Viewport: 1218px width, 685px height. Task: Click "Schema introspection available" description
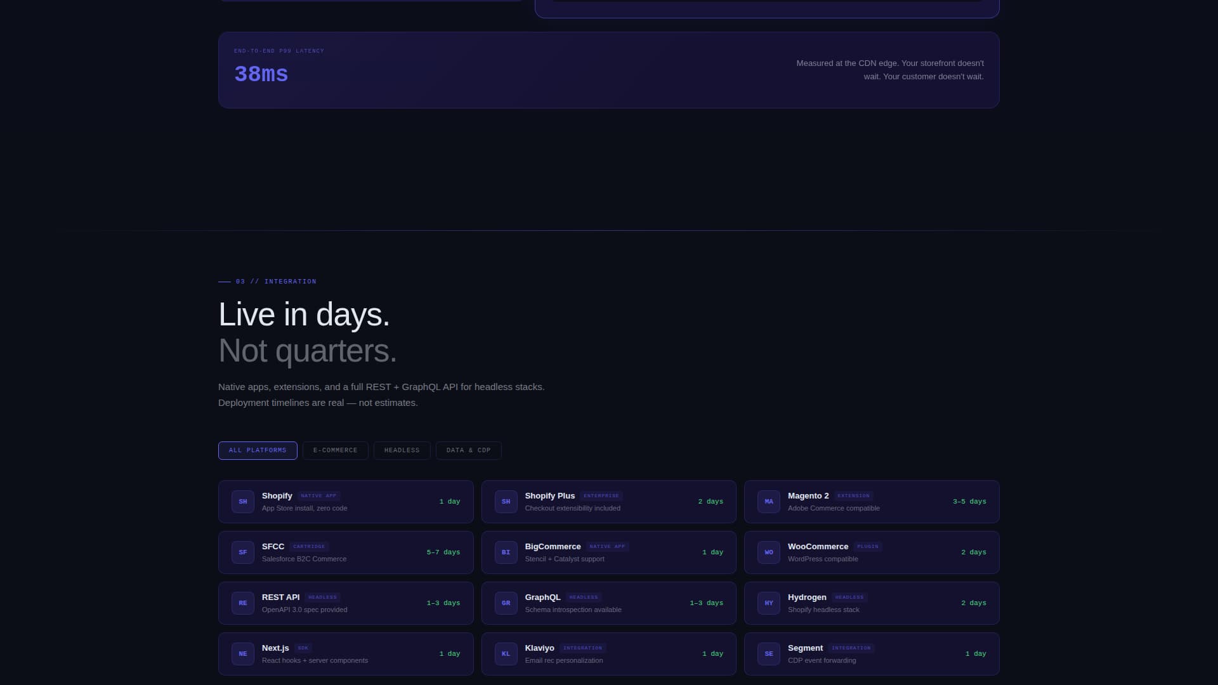tap(573, 610)
